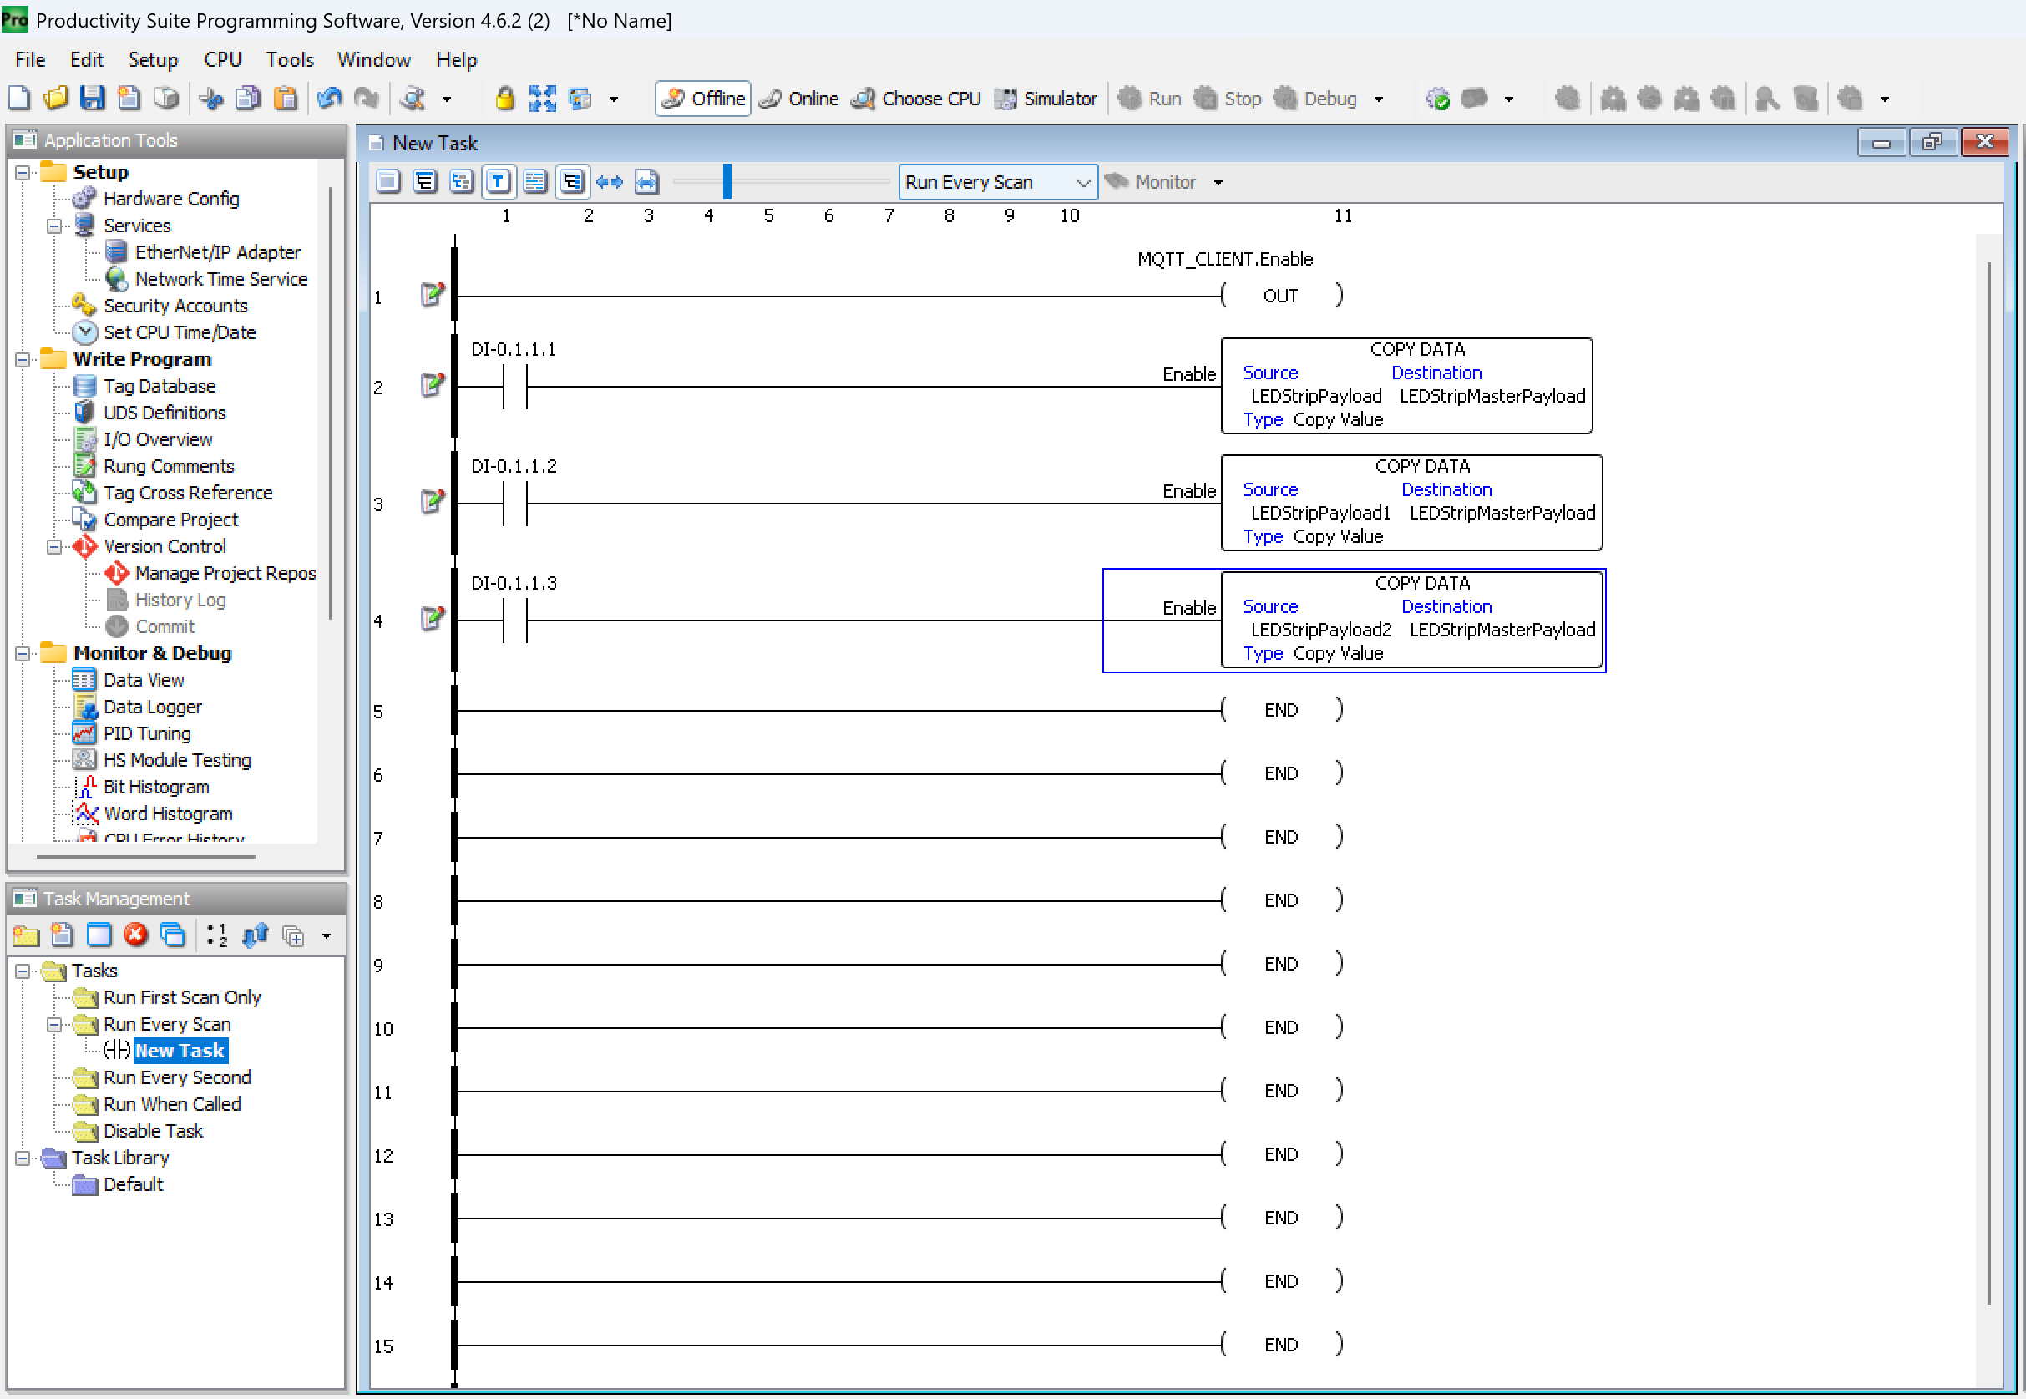Viewport: 2026px width, 1399px height.
Task: Toggle the rung comments display button
Action: 534,181
